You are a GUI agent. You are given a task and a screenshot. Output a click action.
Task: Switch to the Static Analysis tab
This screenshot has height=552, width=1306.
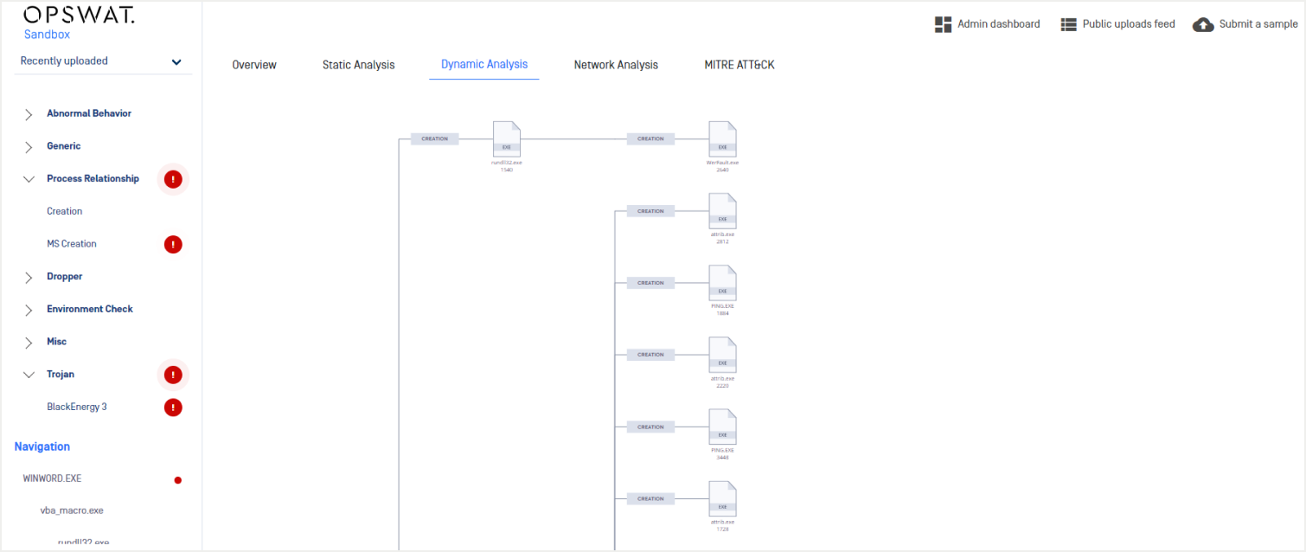(358, 65)
